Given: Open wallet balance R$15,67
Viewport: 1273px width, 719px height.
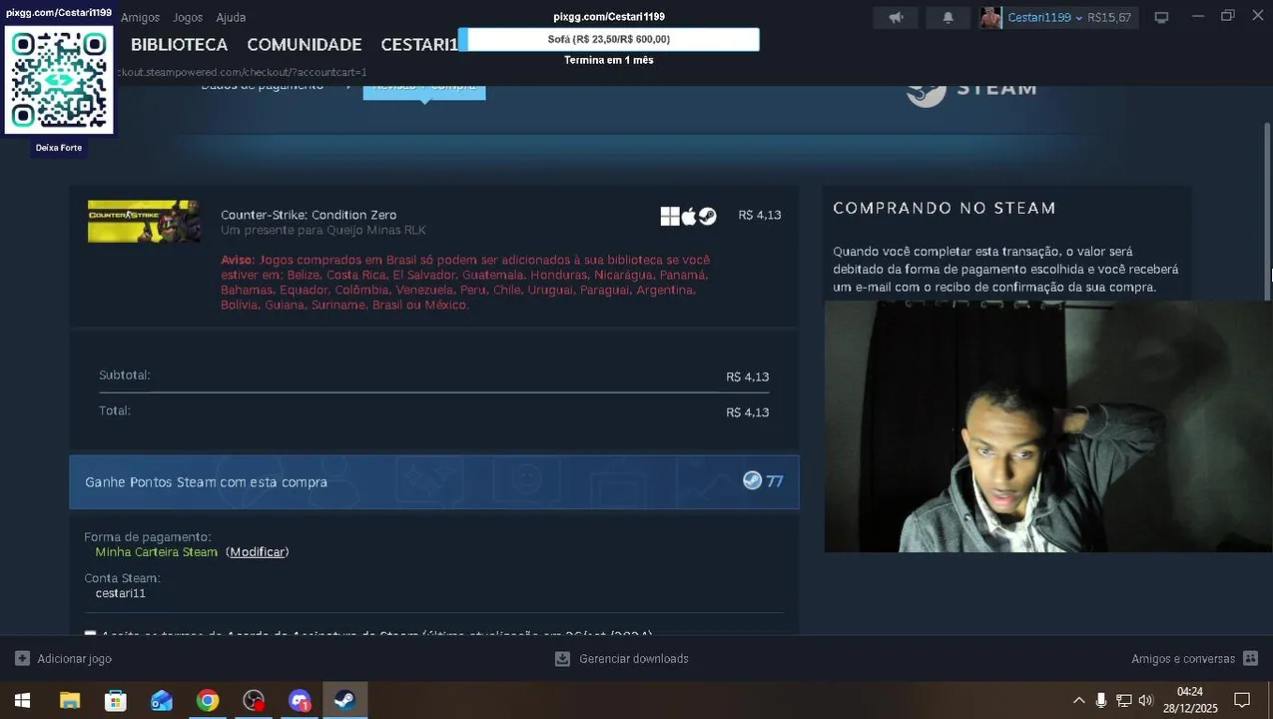Looking at the screenshot, I should 1109,18.
